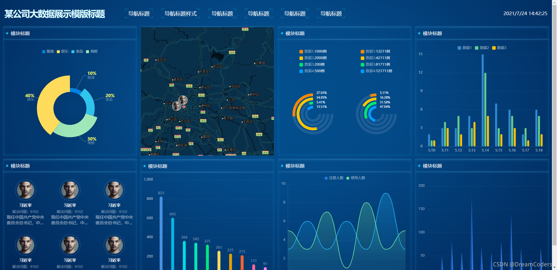Screen dimensions: 557x270
Task: Click the 5.10 x-axis label
Action: click(431, 150)
